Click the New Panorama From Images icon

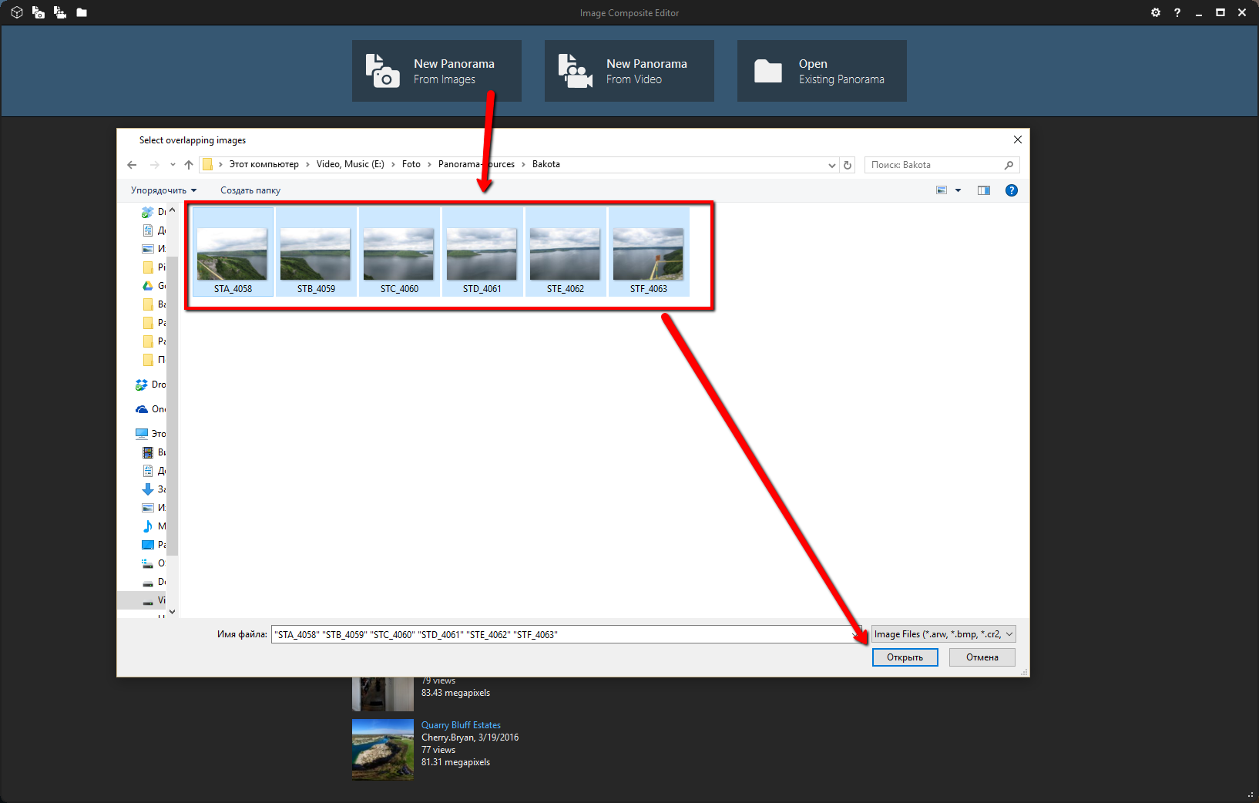(382, 71)
